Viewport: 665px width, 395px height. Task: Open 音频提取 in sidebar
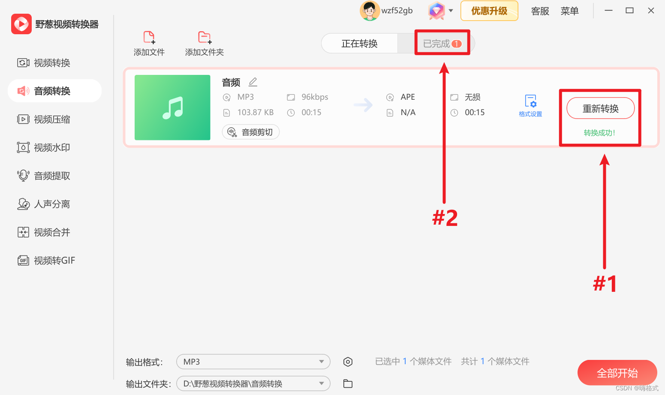(x=54, y=176)
